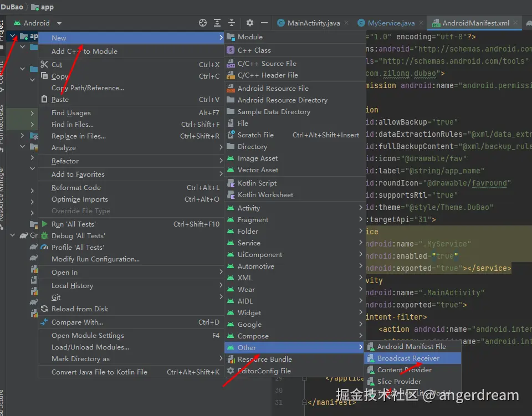Viewport: 532px width, 416px height.
Task: Select Android Manifest File in Other submenu
Action: click(412, 347)
